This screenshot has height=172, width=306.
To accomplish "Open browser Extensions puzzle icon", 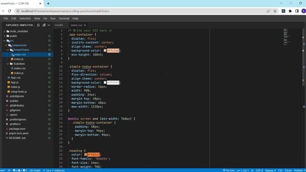I will (290, 11).
